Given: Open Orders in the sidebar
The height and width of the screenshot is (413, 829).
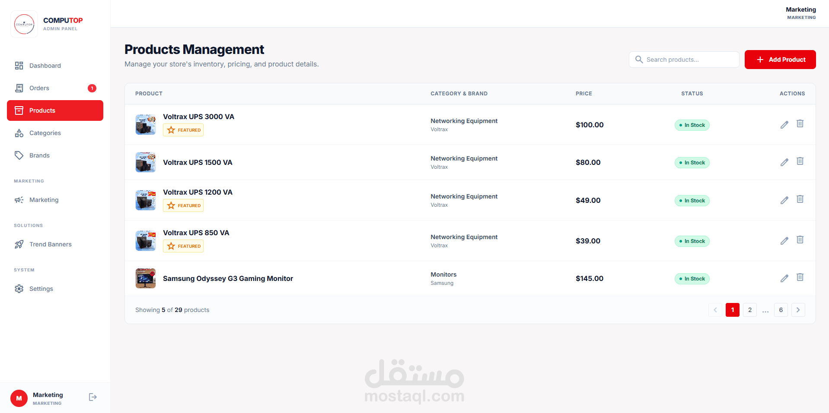Looking at the screenshot, I should click(55, 88).
